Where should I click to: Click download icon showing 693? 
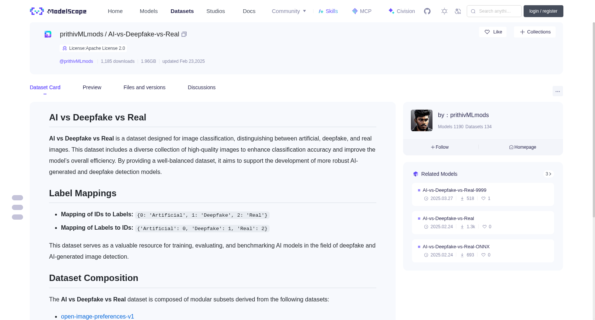pyautogui.click(x=462, y=255)
